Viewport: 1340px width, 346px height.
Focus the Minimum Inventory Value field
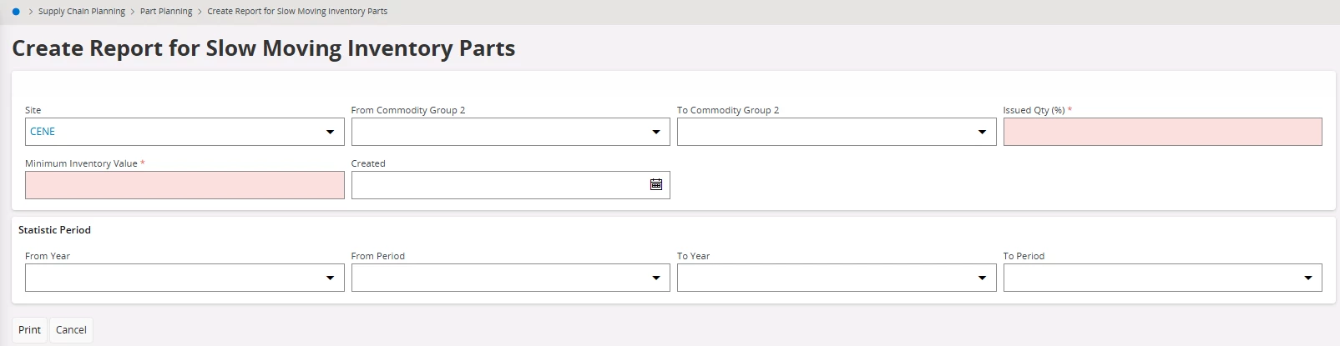[x=185, y=185]
